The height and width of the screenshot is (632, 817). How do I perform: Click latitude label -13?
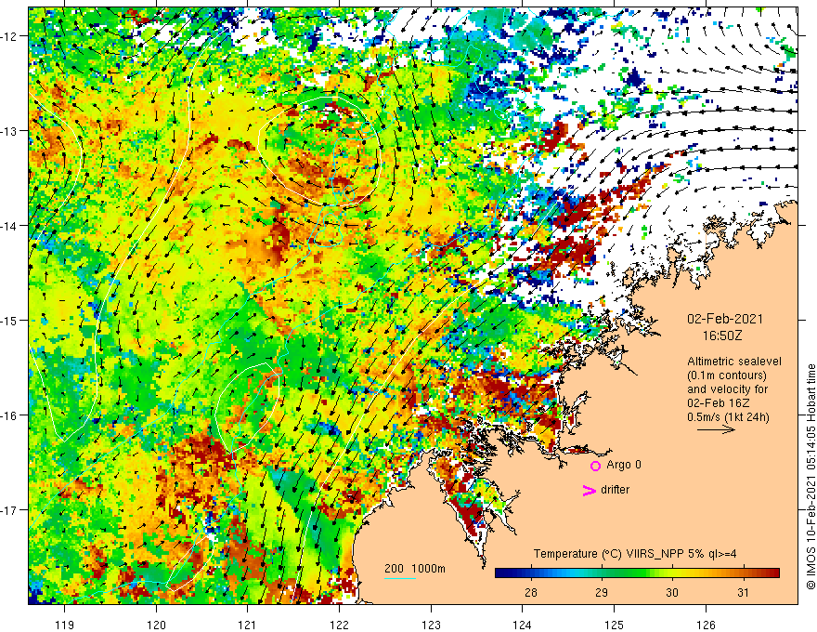[10, 131]
